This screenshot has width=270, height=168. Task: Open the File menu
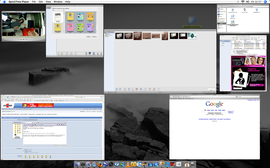(x=34, y=2)
